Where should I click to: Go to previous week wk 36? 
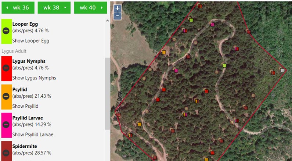18,8
